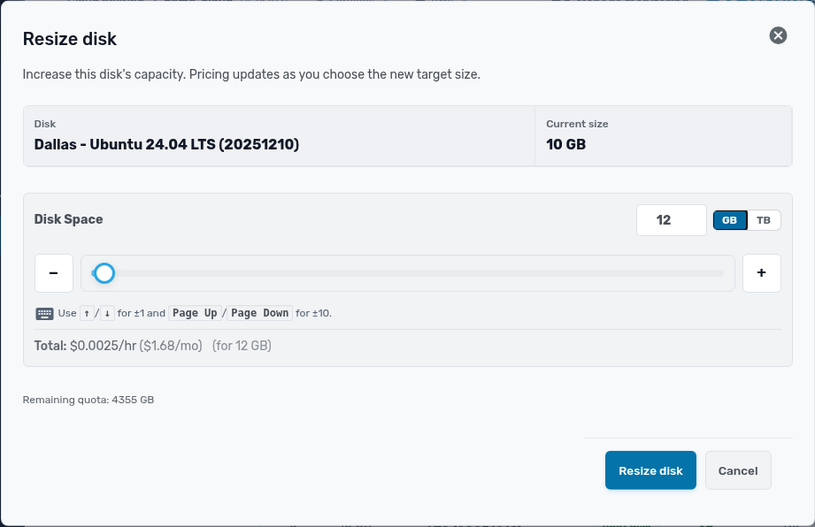815x527 pixels.
Task: Switch disk size unit to TB
Action: (764, 220)
